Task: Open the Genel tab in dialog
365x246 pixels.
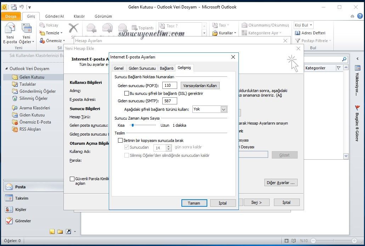Action: point(119,68)
